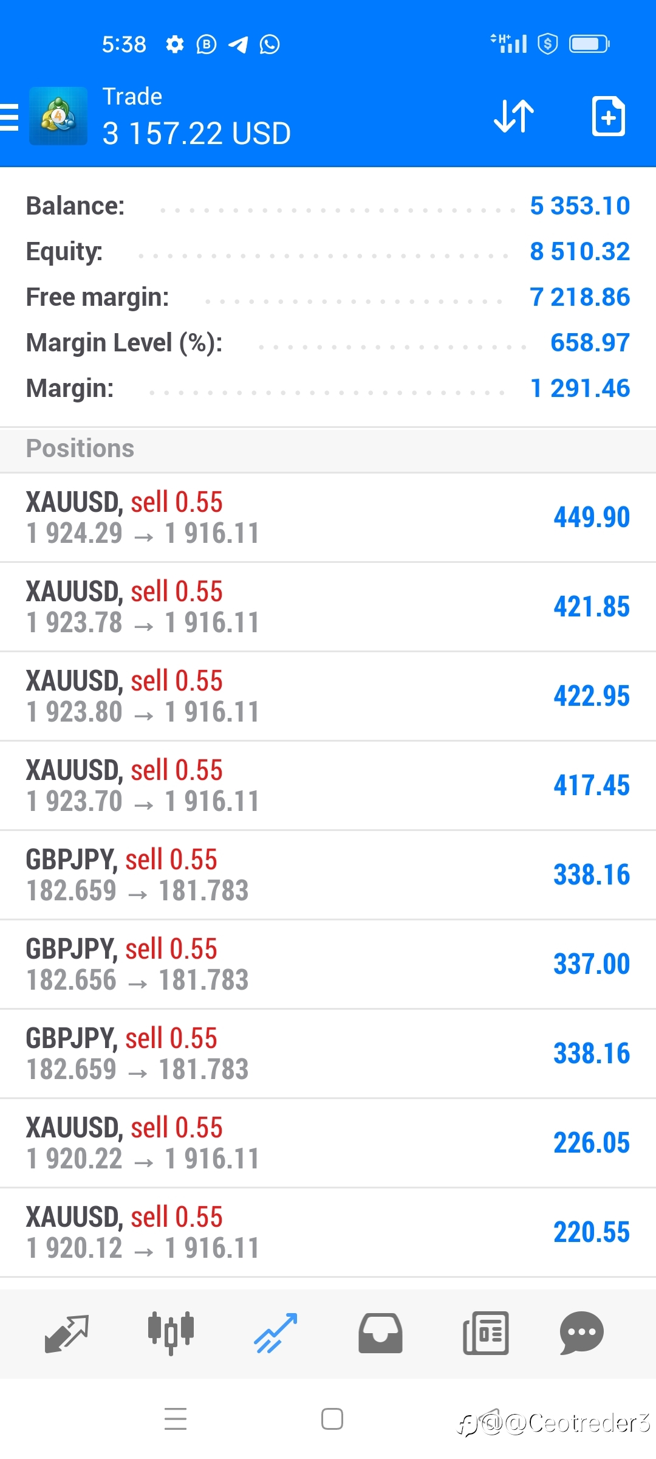Viewport: 656px width, 1459px height.
Task: Tap the Android recent apps button
Action: coord(176,1419)
